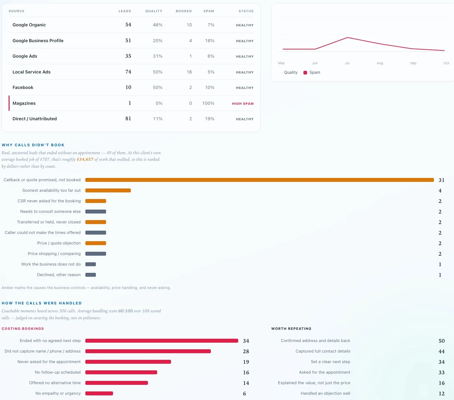The height and width of the screenshot is (400, 454).
Task: Click the Handled an objection well item
Action: click(326, 393)
